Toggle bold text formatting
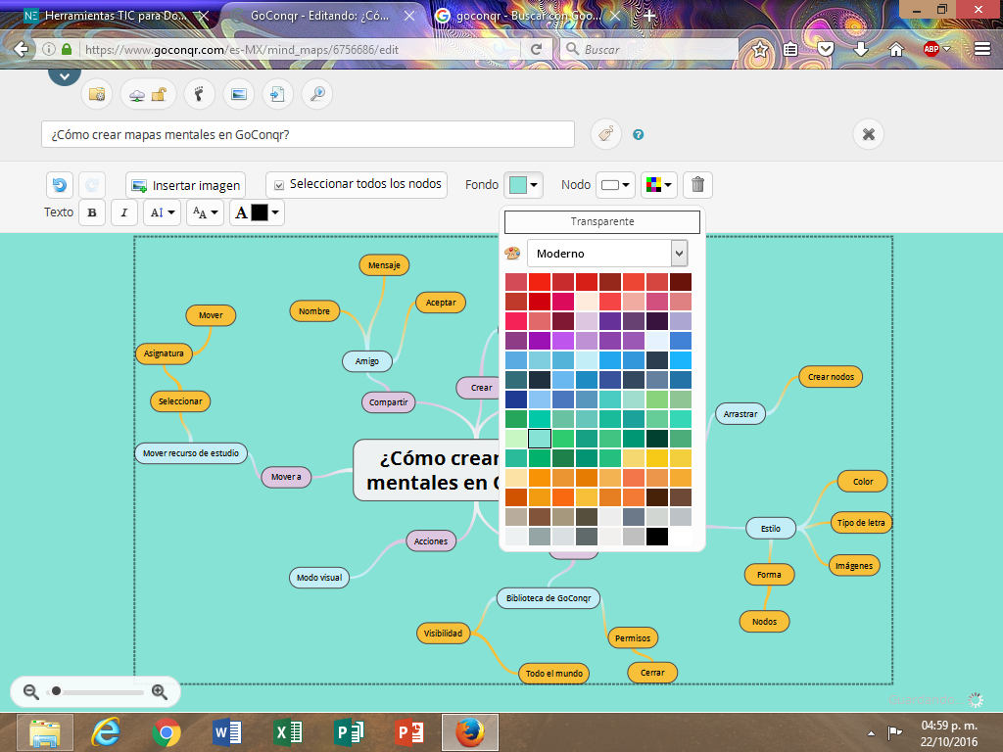Screen dimensions: 1003x752 click(92, 212)
